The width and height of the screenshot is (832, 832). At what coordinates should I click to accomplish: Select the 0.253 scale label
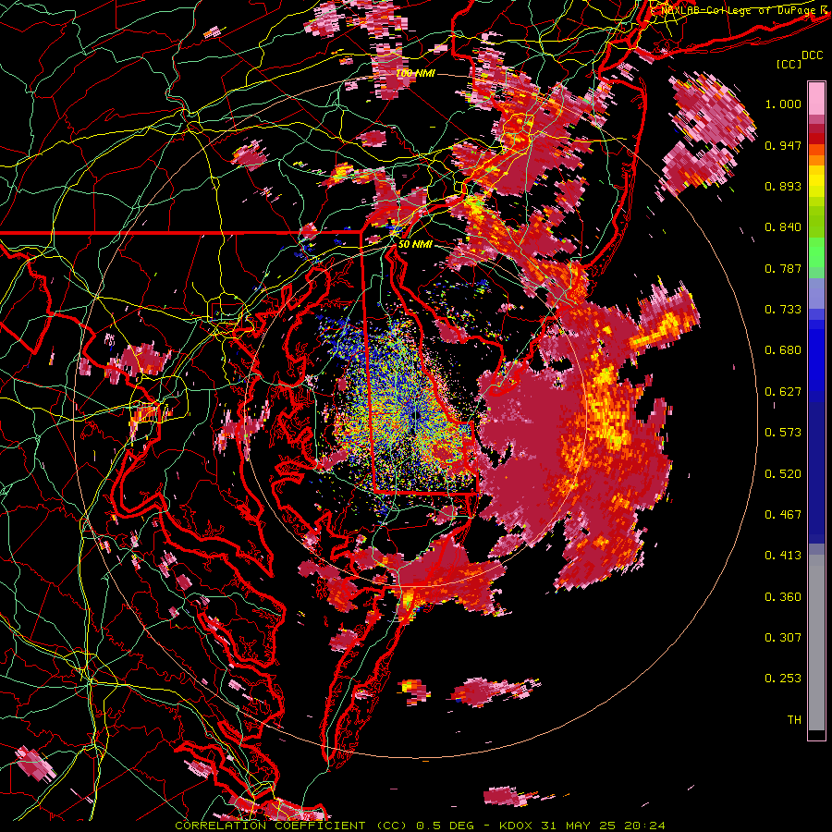point(783,679)
